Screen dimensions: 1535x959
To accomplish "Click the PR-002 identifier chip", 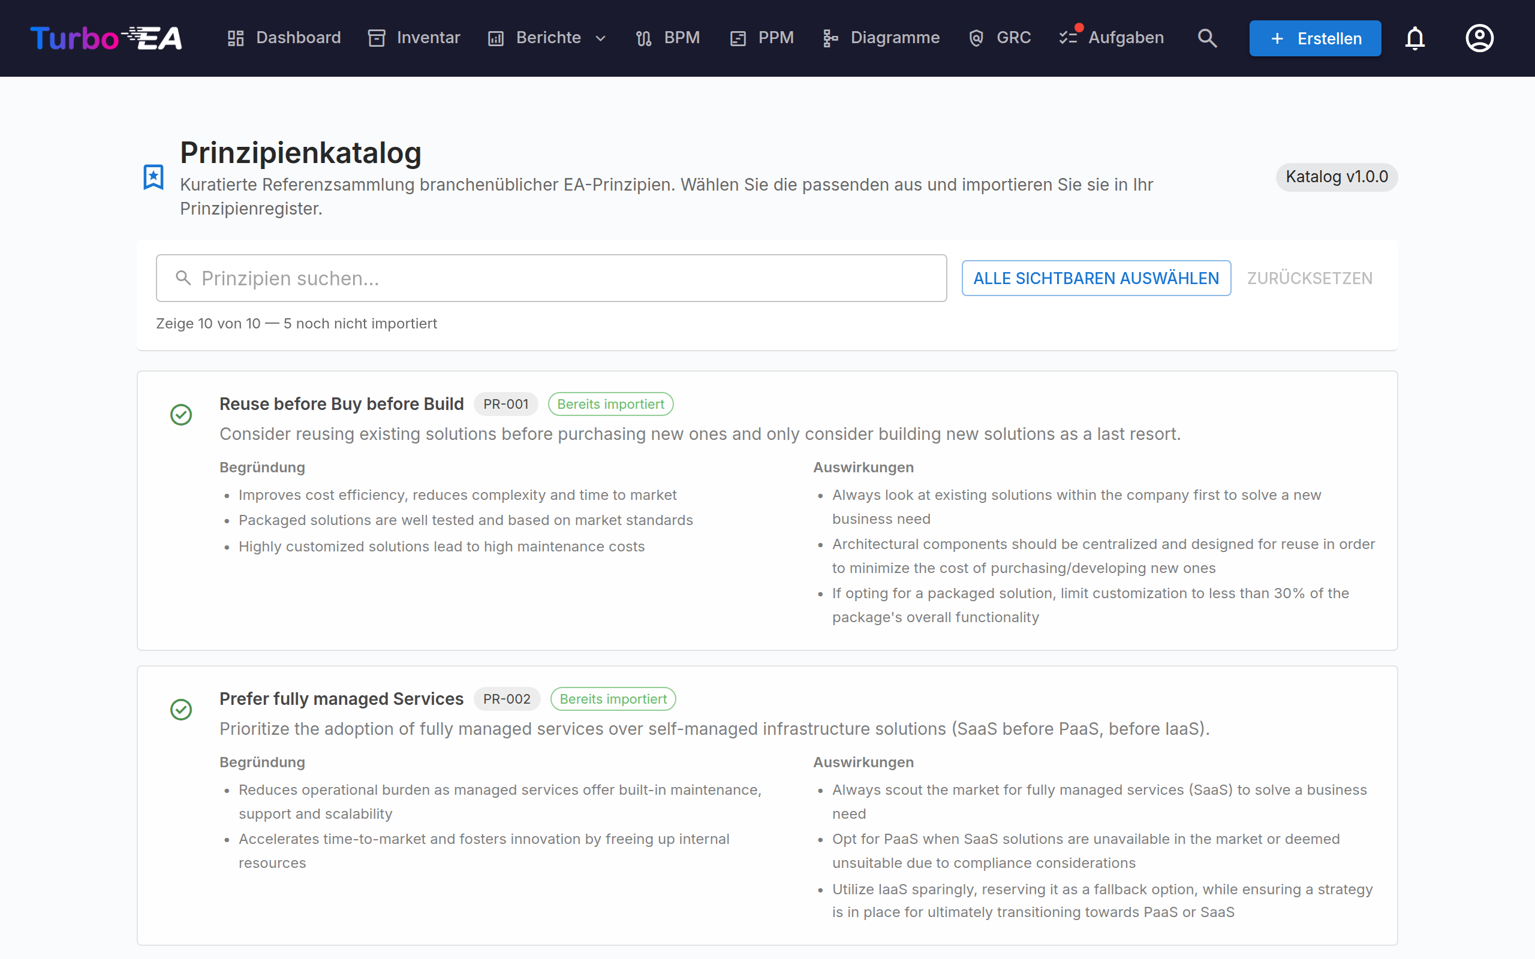I will pos(507,699).
